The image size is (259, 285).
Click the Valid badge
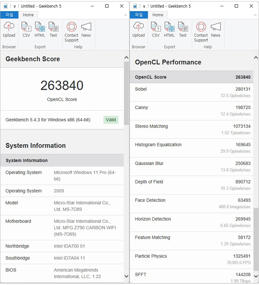(x=111, y=120)
